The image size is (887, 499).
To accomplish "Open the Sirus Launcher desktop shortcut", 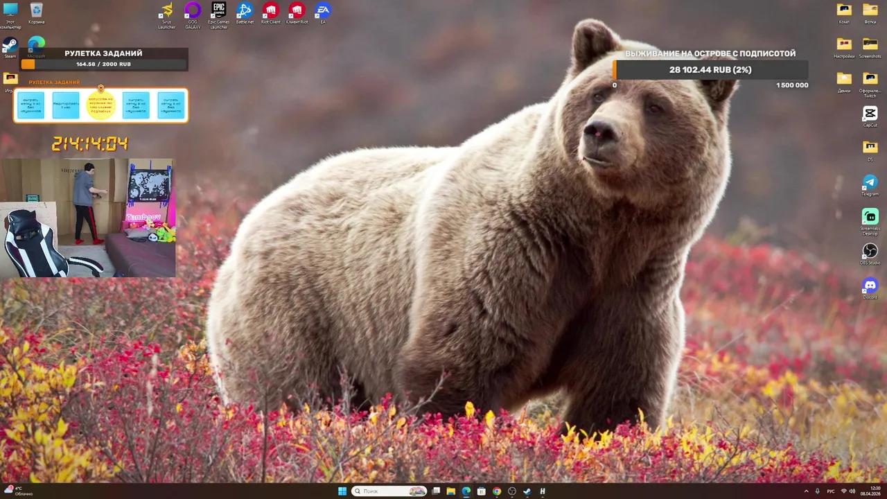I will (166, 15).
